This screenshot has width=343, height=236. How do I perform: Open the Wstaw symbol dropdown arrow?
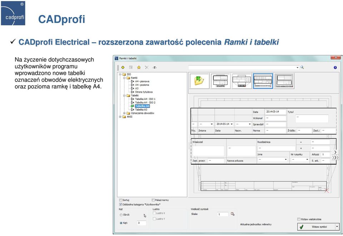tap(337, 227)
